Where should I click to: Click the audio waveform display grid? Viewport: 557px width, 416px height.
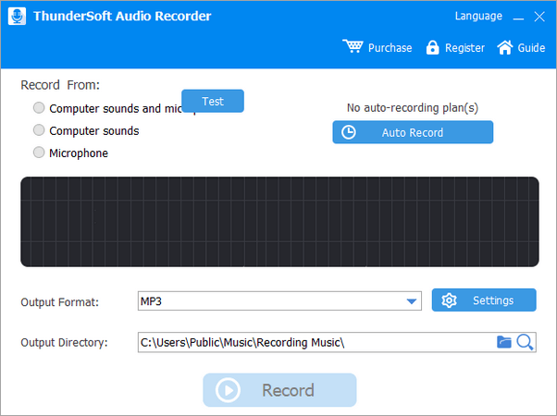click(x=279, y=221)
